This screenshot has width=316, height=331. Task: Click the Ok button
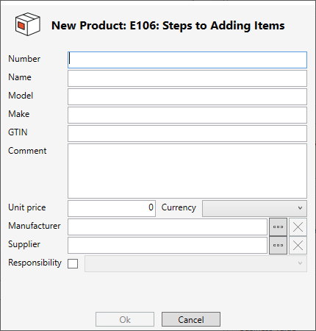[125, 319]
